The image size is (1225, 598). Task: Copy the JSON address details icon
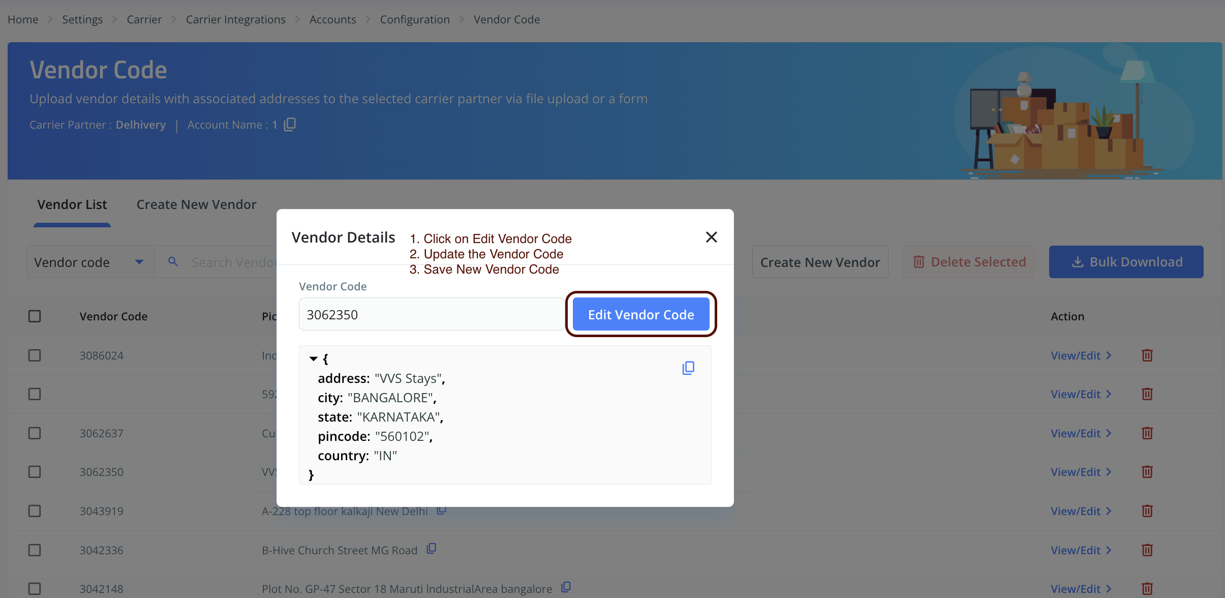pos(688,368)
